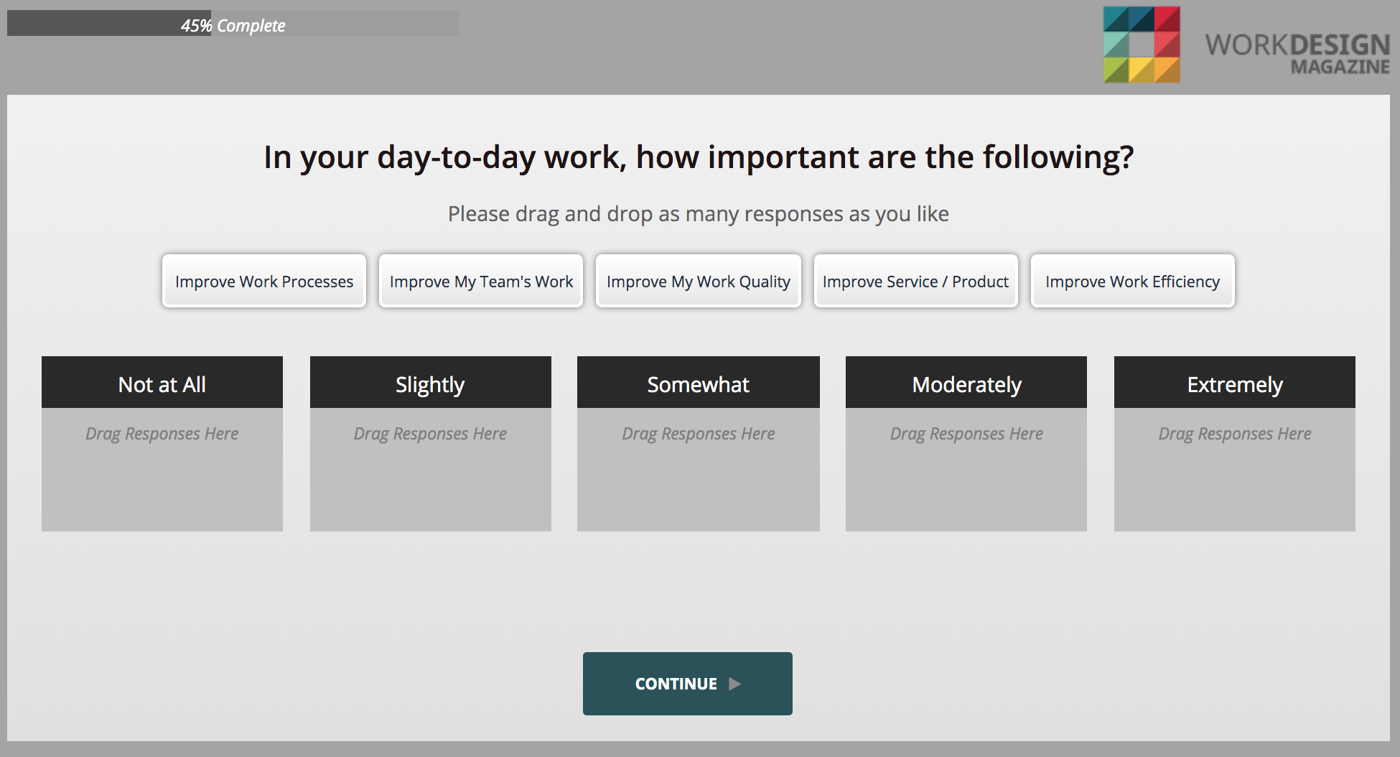Click the WORKDESIGN MAGAZINE text logo
This screenshot has height=757, width=1400.
(x=1297, y=53)
